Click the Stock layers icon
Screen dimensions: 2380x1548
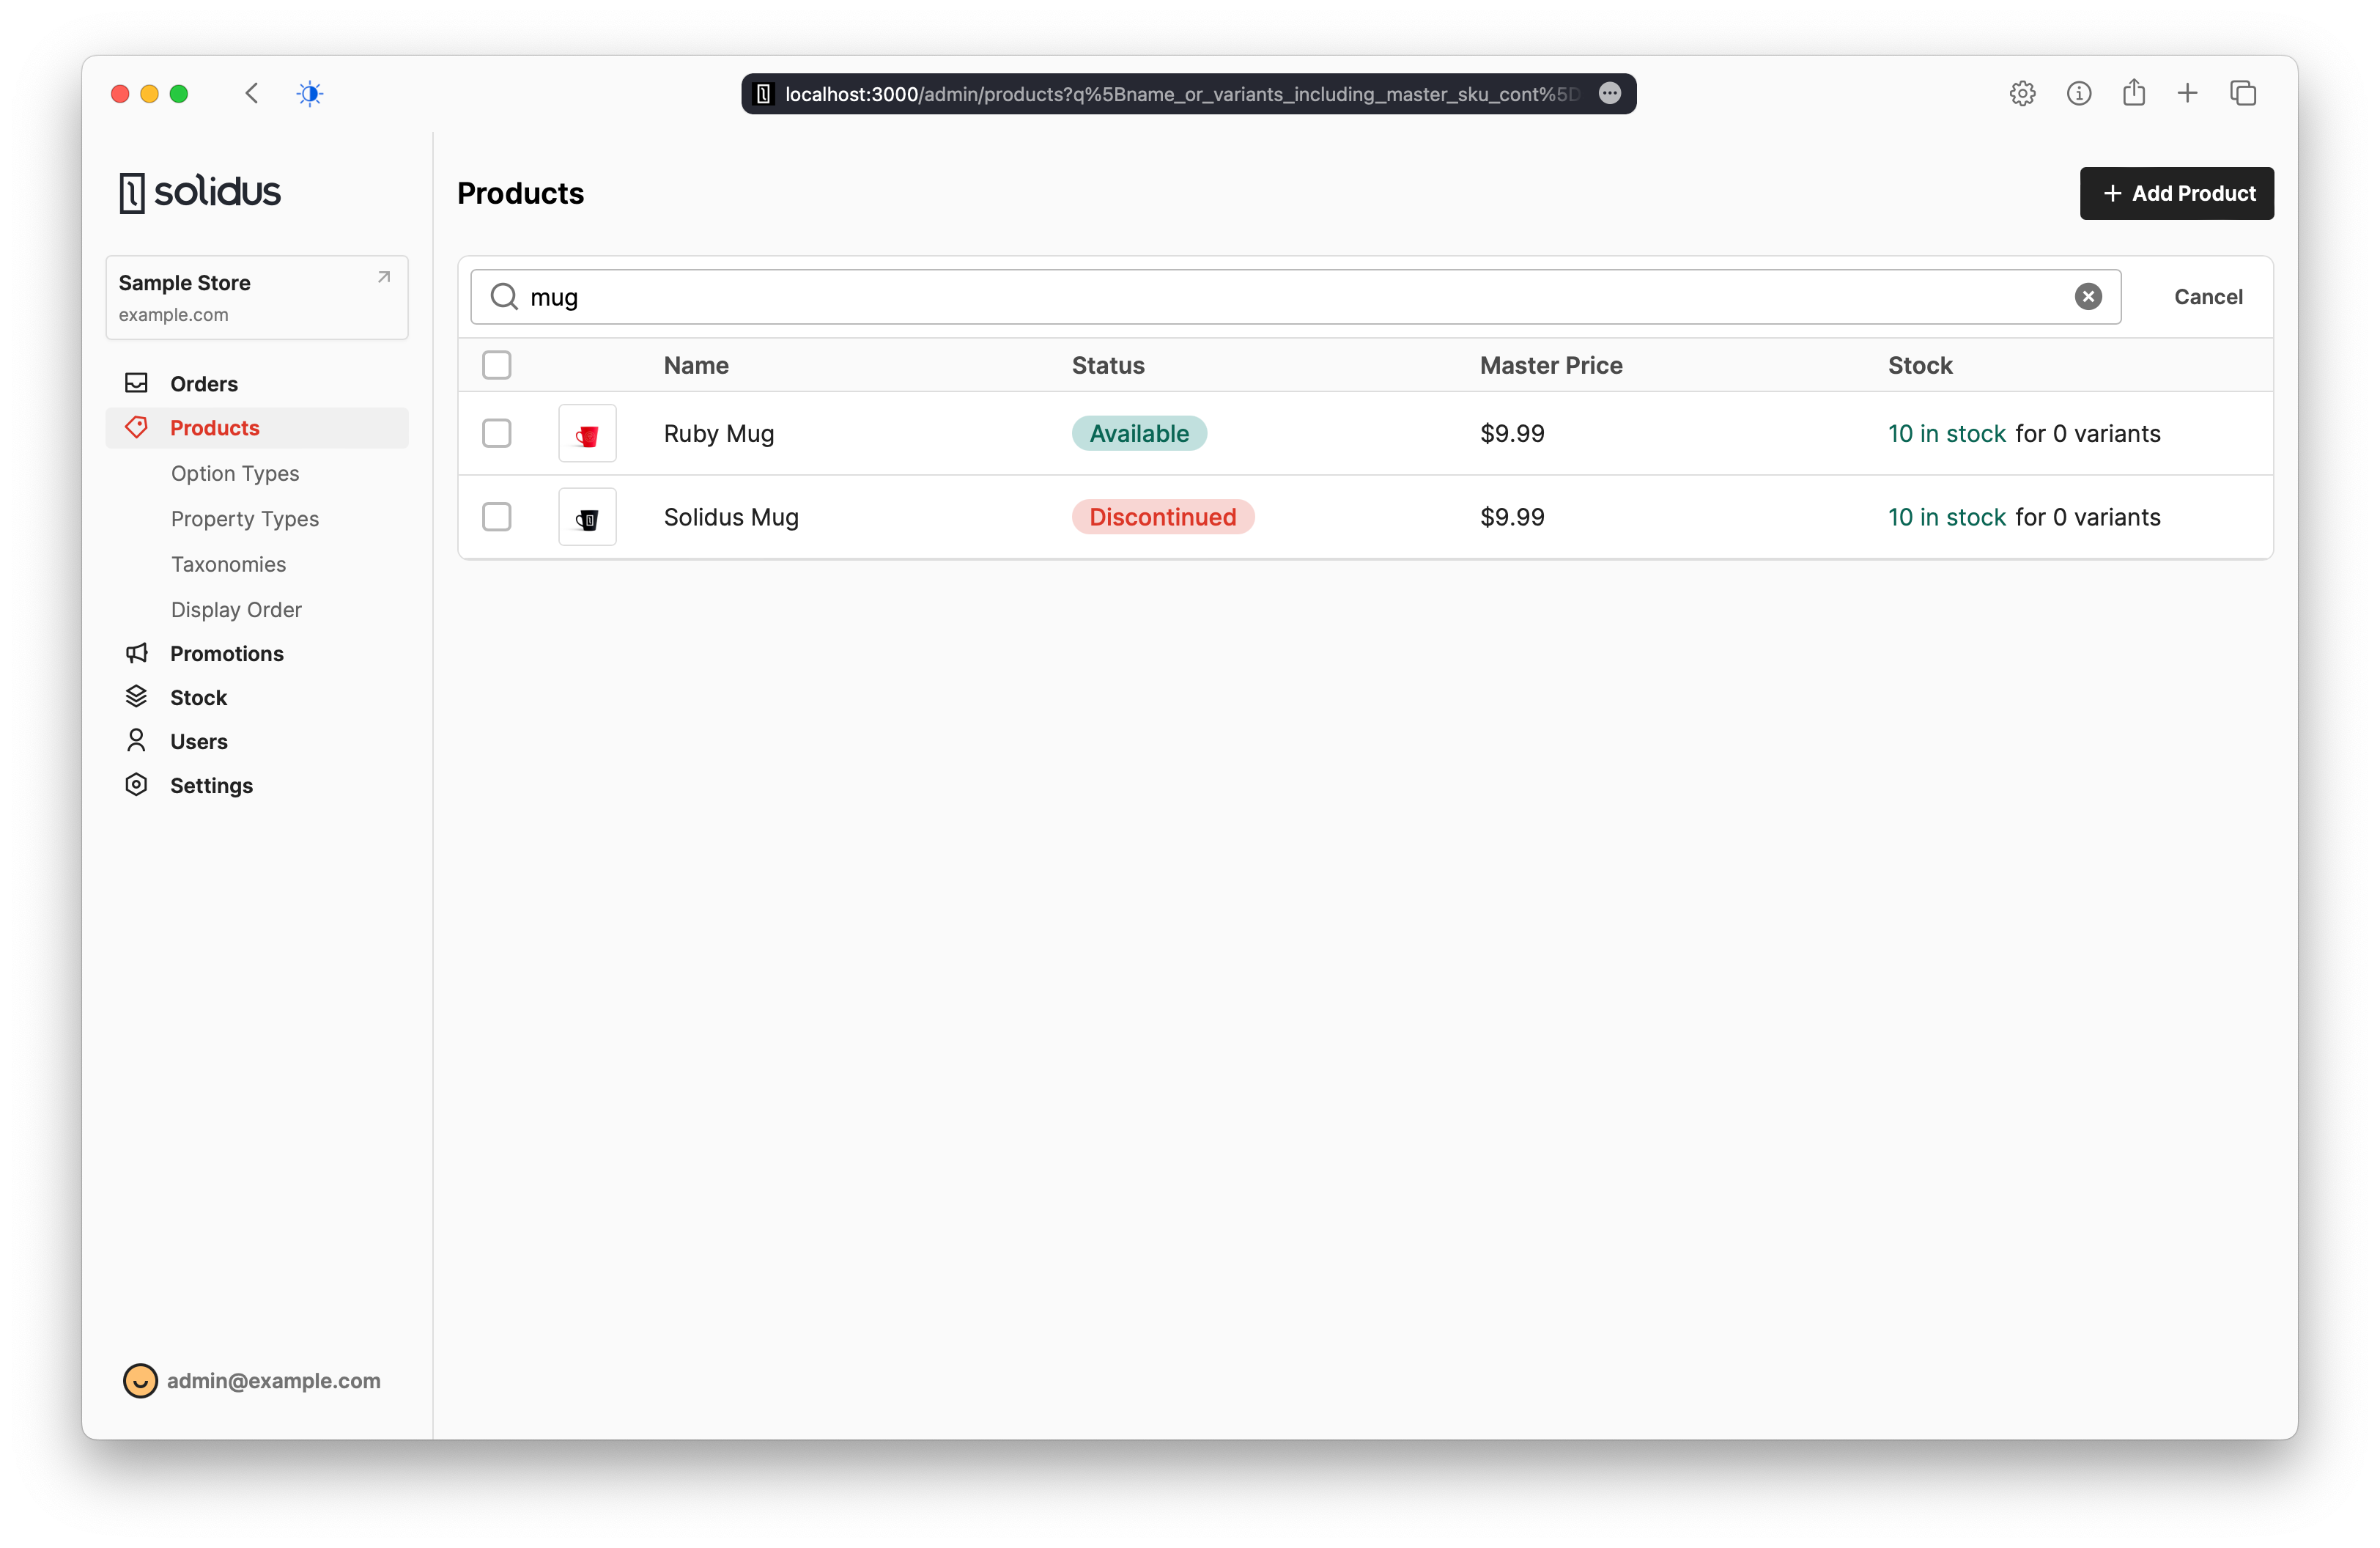tap(136, 697)
